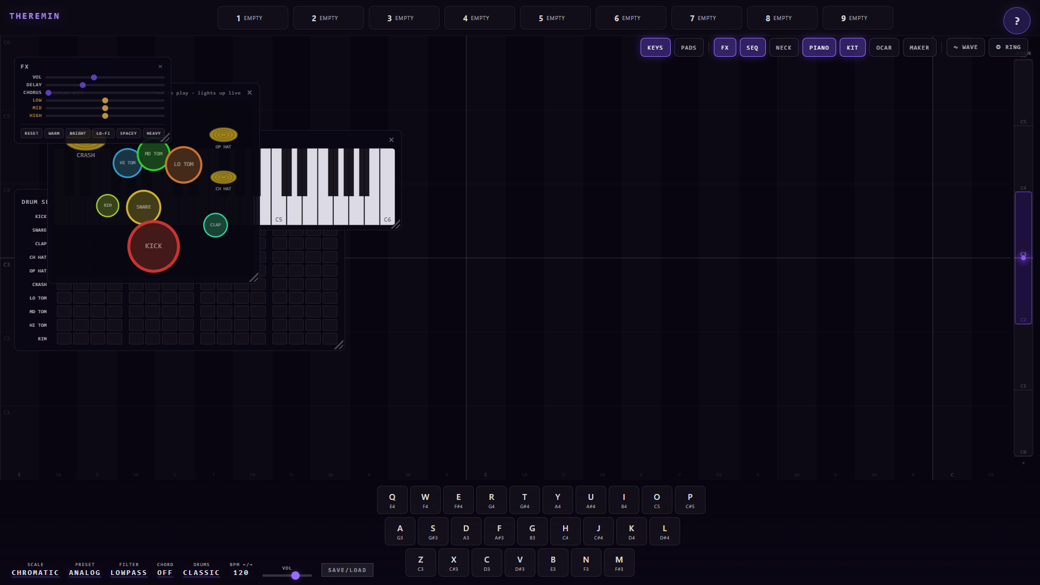Change the FILTER from Lowpass
The width and height of the screenshot is (1040, 585).
tap(129, 573)
